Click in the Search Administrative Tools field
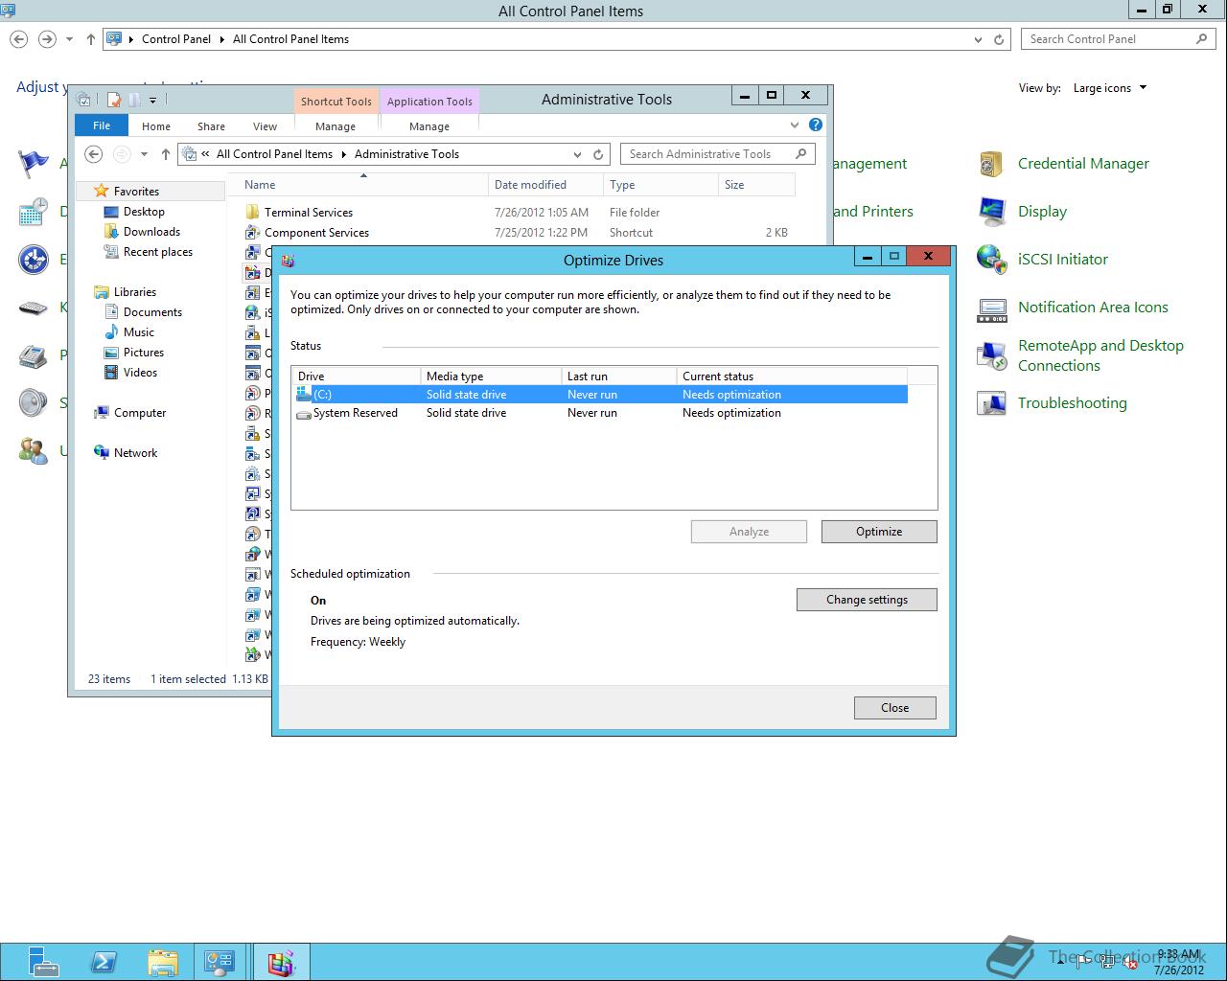The image size is (1227, 981). 718,154
